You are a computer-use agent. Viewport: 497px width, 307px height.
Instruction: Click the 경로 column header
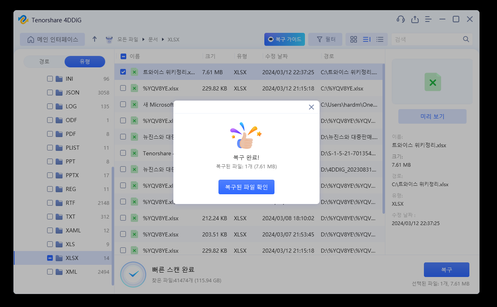tap(329, 56)
